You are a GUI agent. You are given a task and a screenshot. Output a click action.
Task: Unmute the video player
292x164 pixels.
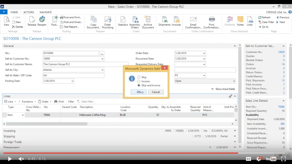click(21, 159)
